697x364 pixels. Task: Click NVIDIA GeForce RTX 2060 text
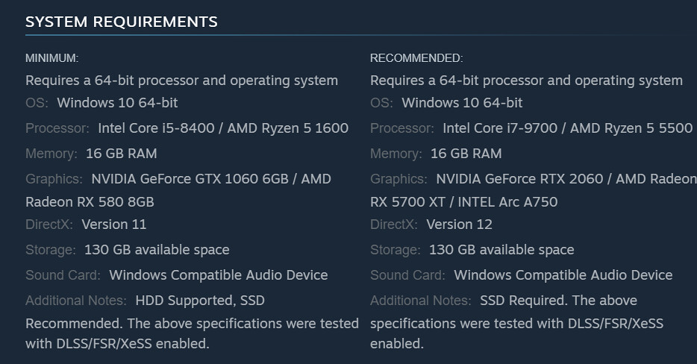519,179
